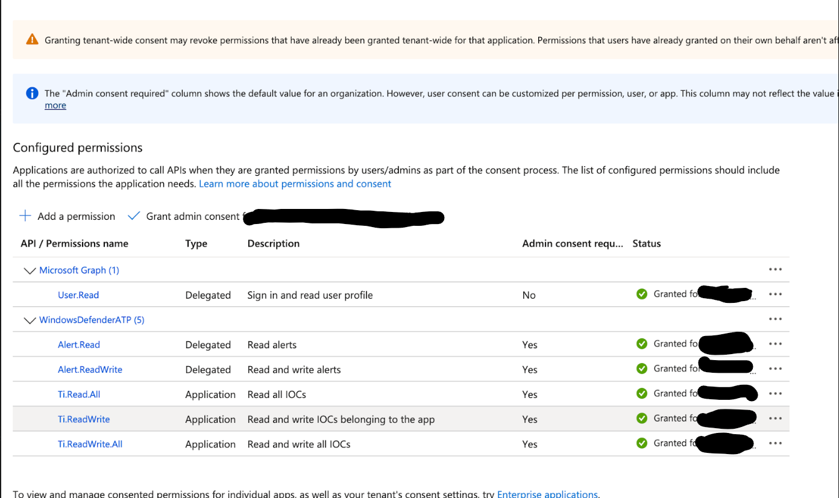
Task: Click the orange warning triangle icon
Action: (x=32, y=40)
